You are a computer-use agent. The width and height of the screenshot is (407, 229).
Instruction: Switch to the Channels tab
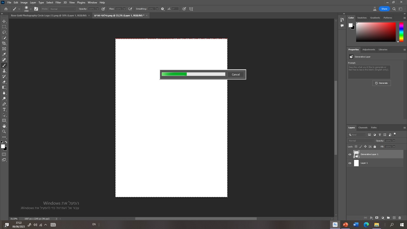click(x=363, y=128)
